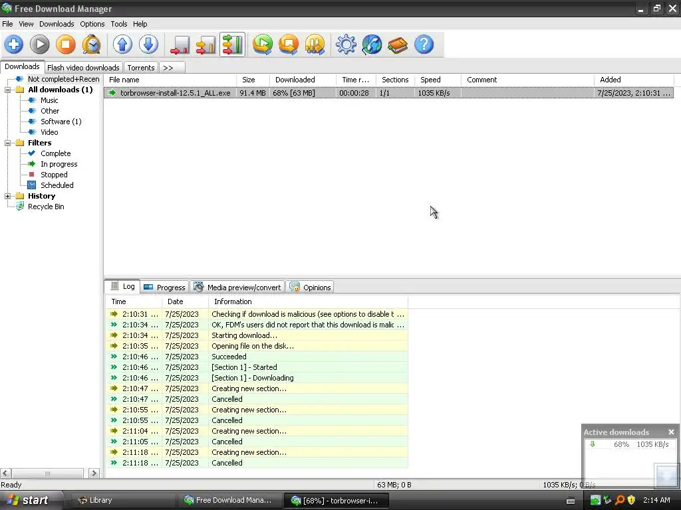Open the View menu
The height and width of the screenshot is (510, 681).
click(x=26, y=24)
